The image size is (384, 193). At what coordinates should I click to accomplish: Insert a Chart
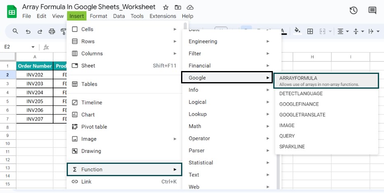tap(124, 115)
